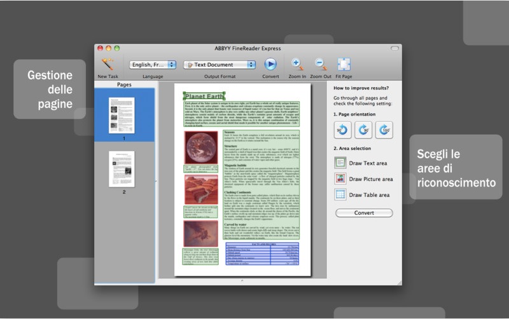This screenshot has height=319, width=509.
Task: Rotate the page 180 degrees
Action: pos(384,130)
